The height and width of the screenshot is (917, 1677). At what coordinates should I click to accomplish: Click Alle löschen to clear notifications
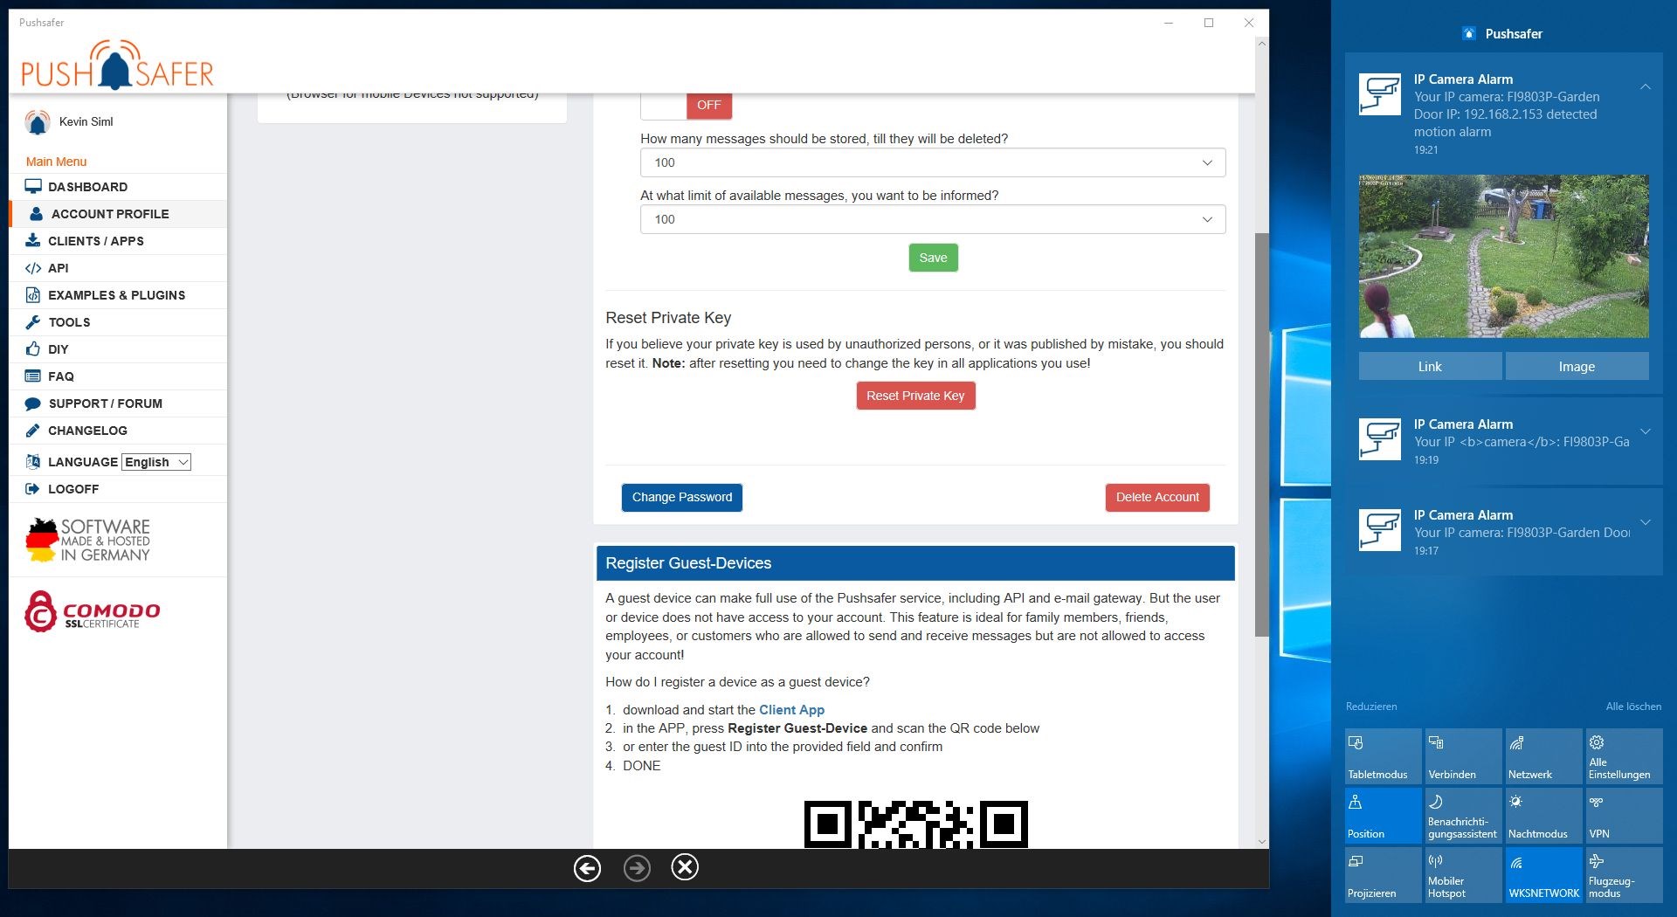(x=1633, y=707)
